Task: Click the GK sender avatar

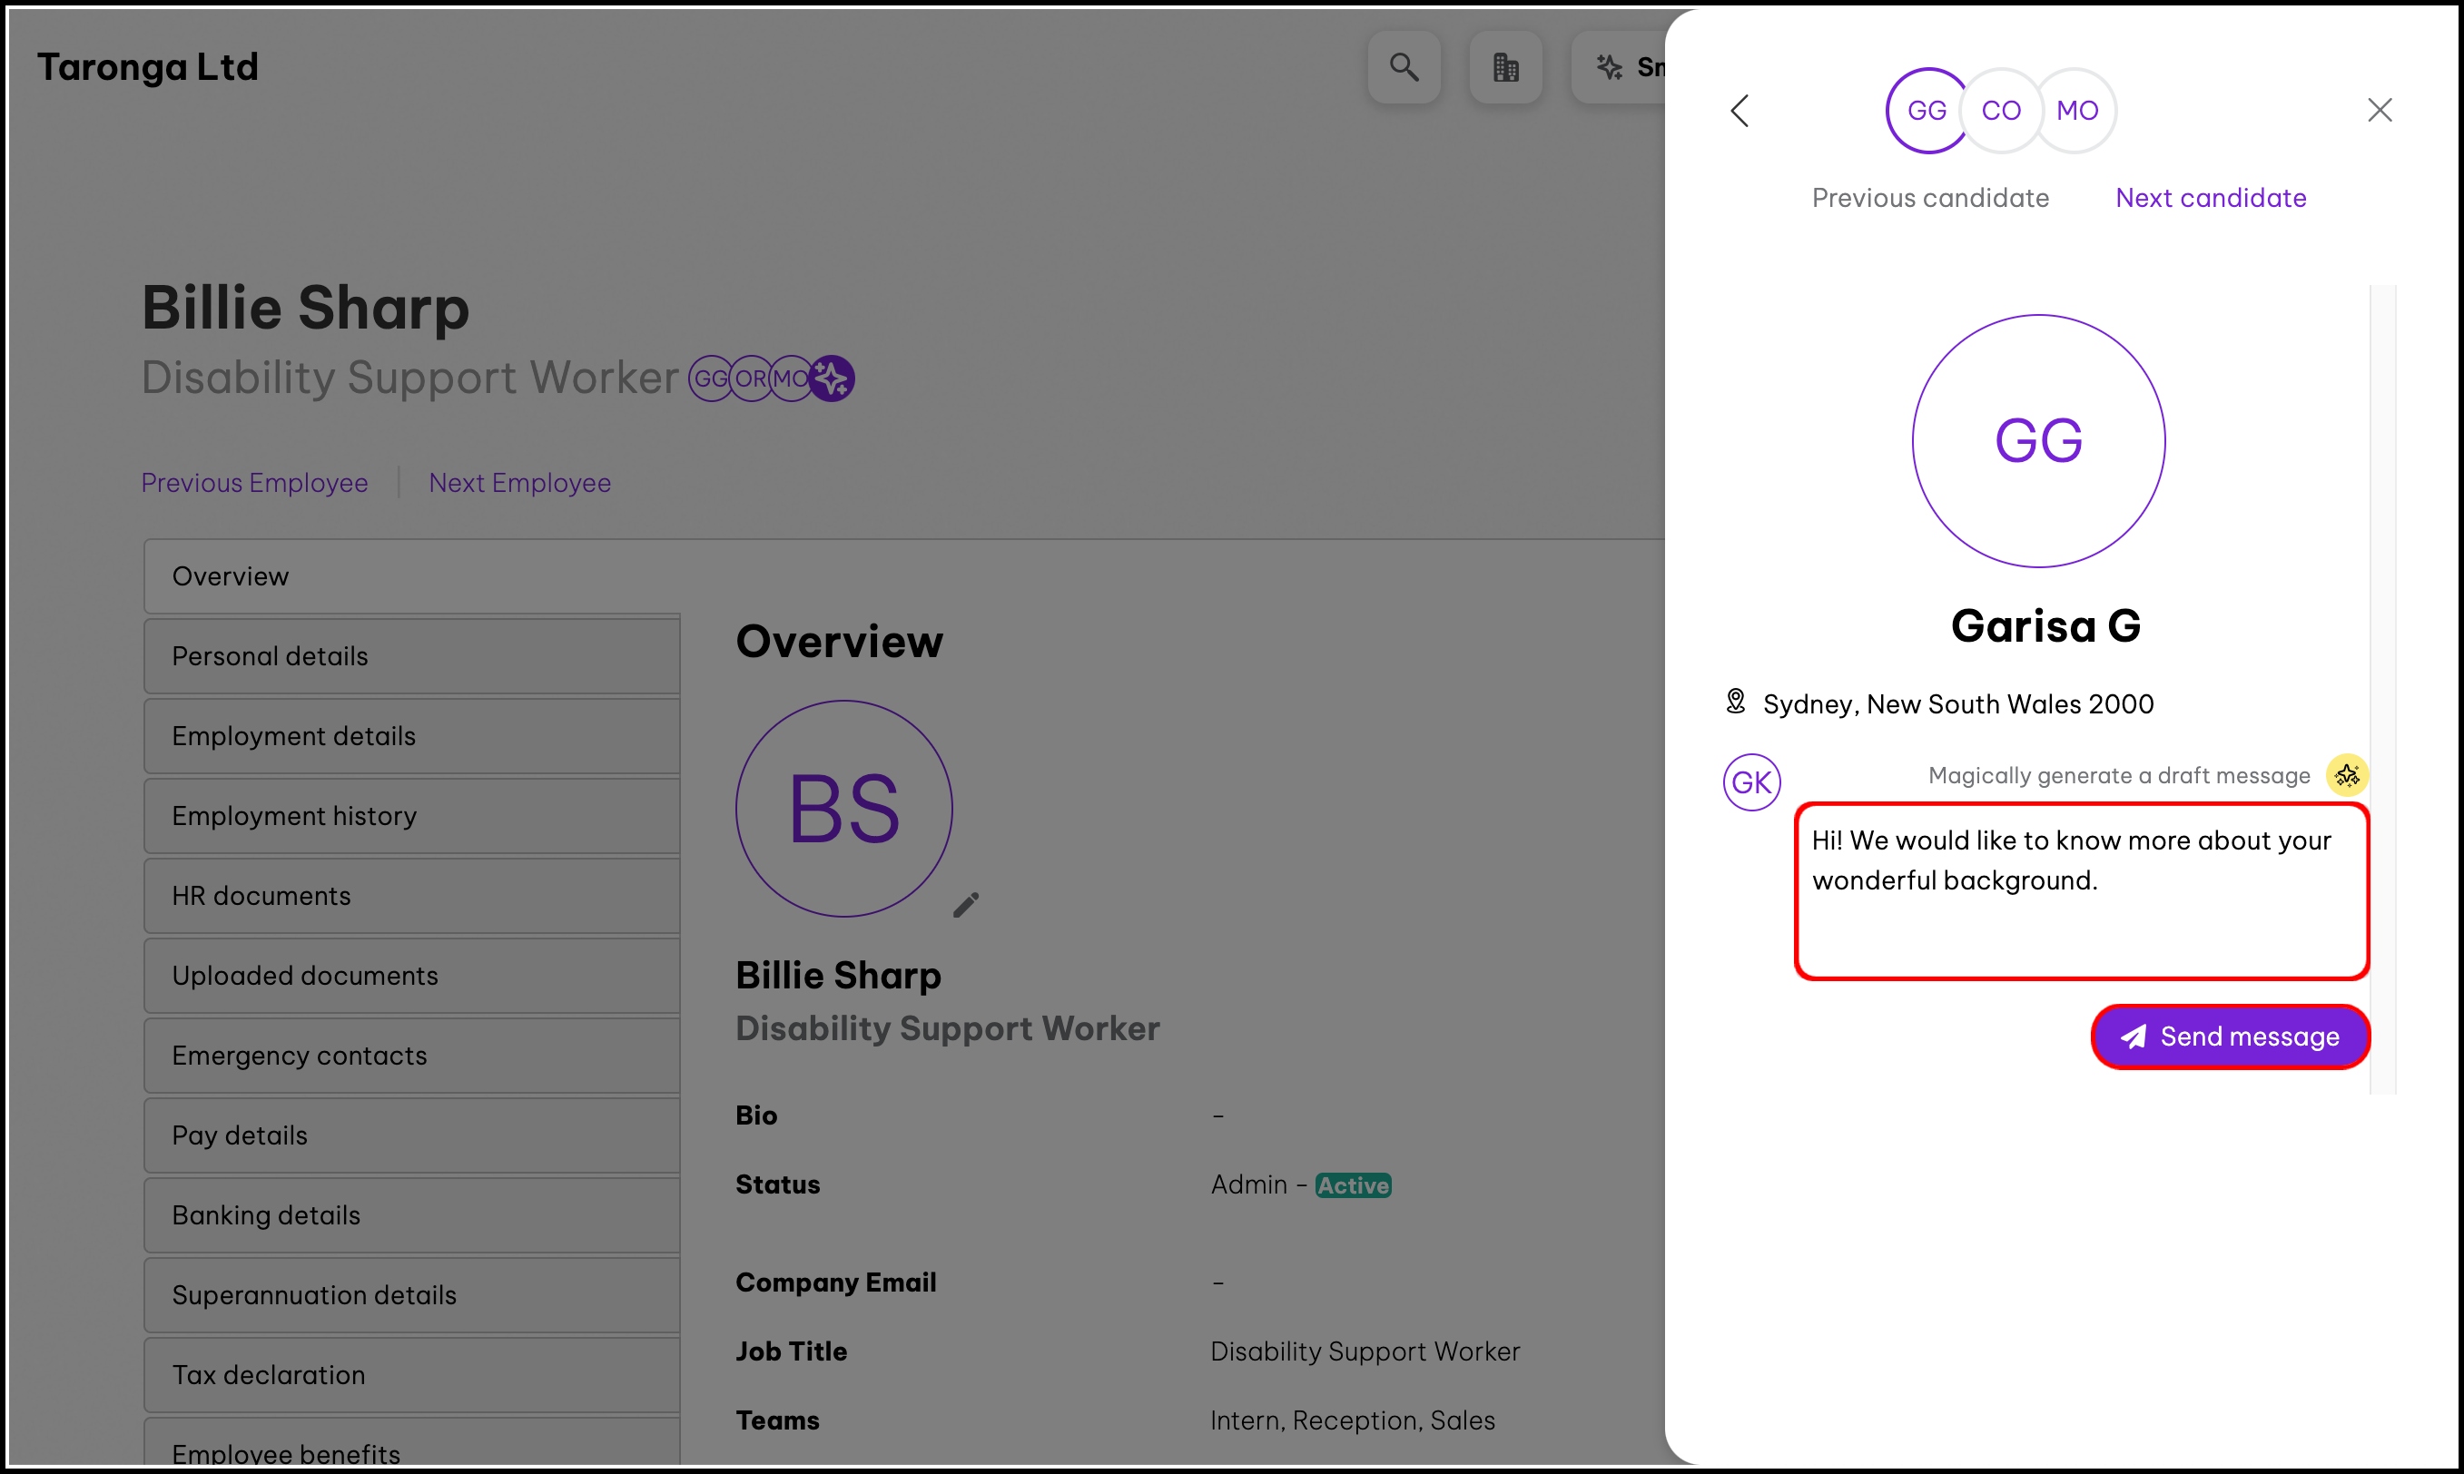Action: [1751, 781]
